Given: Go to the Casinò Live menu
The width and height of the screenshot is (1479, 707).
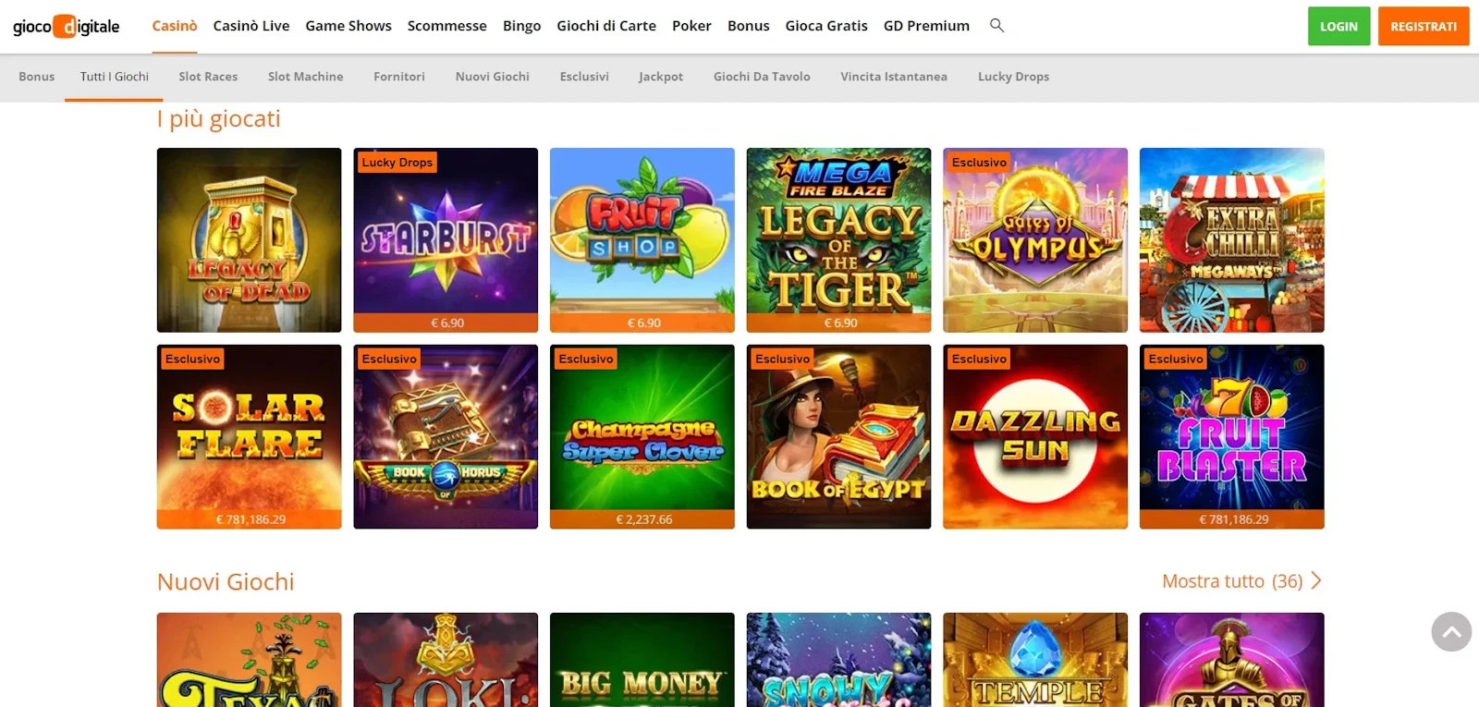Looking at the screenshot, I should pos(251,26).
